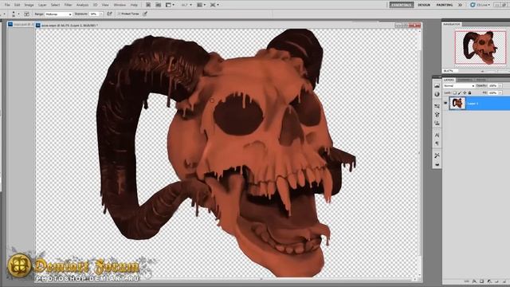Open the Clone Source panel icon in dock
510x287 pixels.
tap(437, 123)
